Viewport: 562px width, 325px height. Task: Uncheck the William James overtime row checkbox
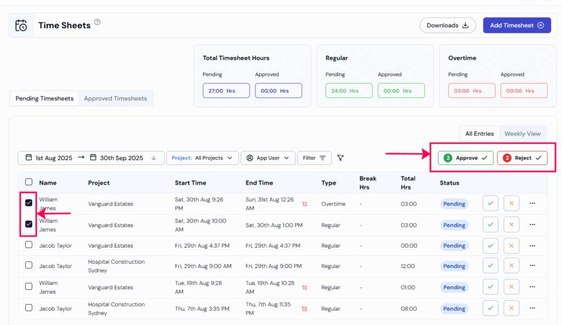pos(29,203)
